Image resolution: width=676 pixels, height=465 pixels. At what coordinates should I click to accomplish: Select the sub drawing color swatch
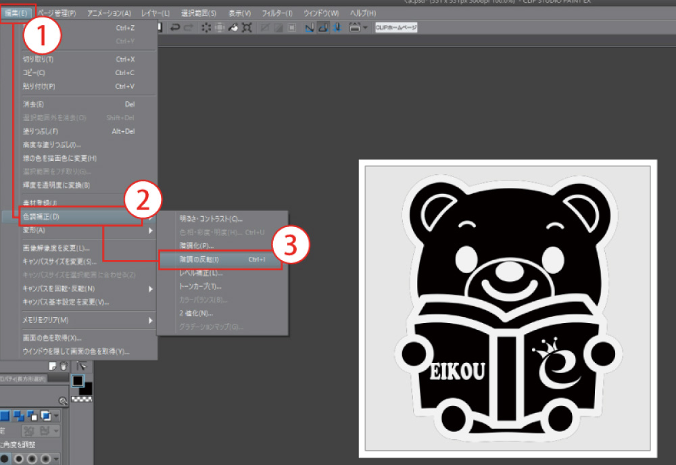[87, 389]
